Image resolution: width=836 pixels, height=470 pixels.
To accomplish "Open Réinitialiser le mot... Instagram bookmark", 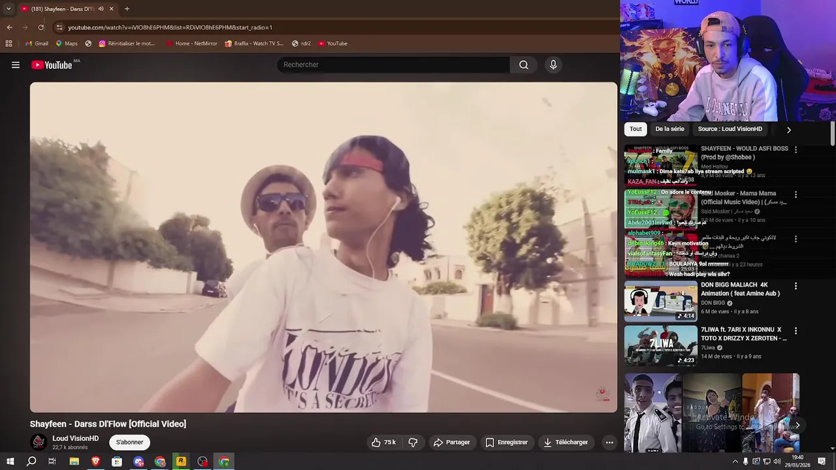I will click(127, 44).
